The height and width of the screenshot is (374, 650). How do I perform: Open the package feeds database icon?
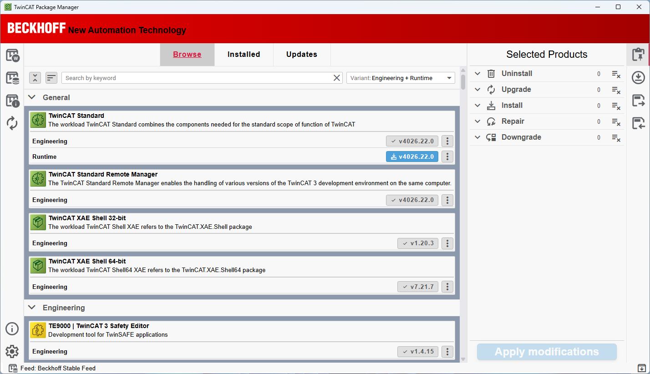coord(12,78)
